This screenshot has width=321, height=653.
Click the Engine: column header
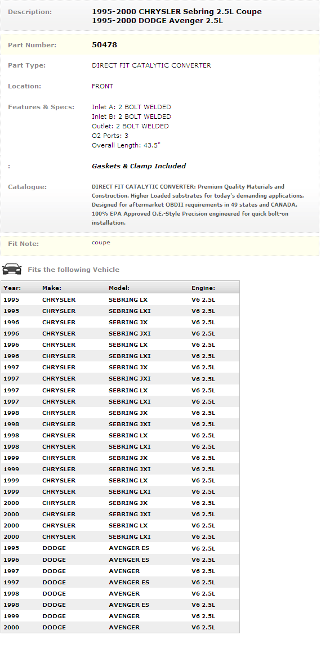pos(203,288)
